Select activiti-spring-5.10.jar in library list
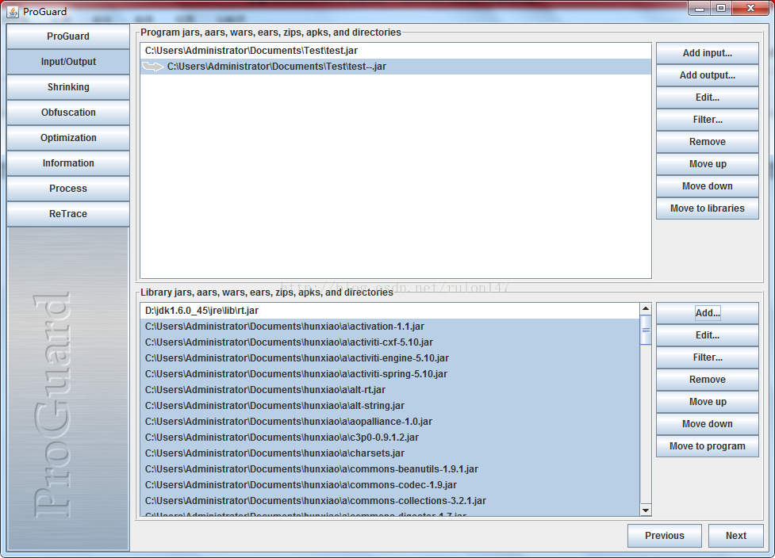Image resolution: width=775 pixels, height=558 pixels. pyautogui.click(x=390, y=374)
